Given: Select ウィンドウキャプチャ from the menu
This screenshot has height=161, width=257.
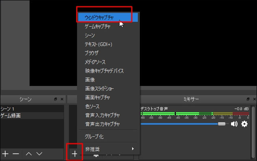Looking at the screenshot, I should tap(108, 17).
